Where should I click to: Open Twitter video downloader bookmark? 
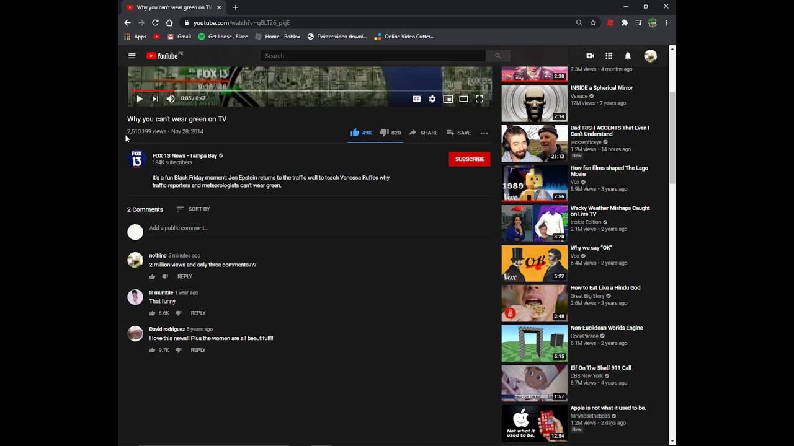tap(337, 37)
